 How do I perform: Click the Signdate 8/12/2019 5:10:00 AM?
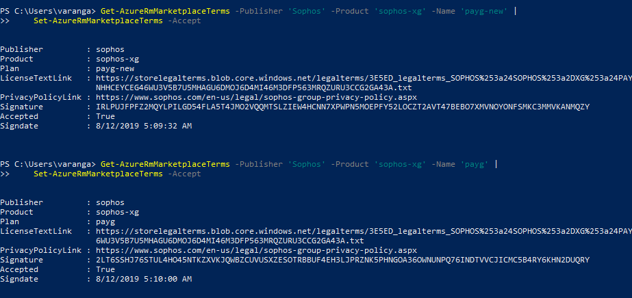[144, 280]
